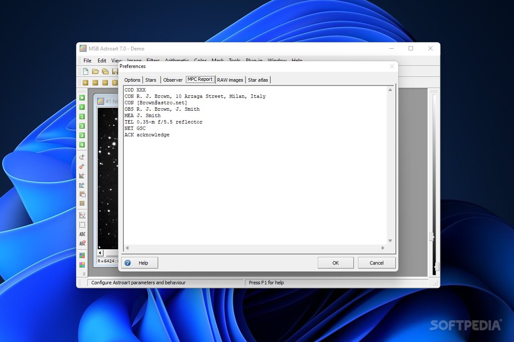Click the green Stop square icon
This screenshot has height=342, width=514.
pyautogui.click(x=82, y=97)
